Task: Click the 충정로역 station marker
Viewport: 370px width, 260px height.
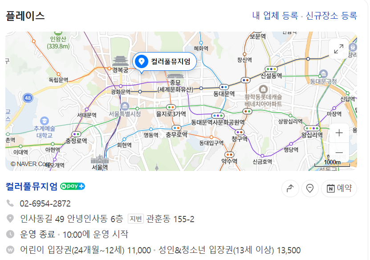Action: [76, 134]
